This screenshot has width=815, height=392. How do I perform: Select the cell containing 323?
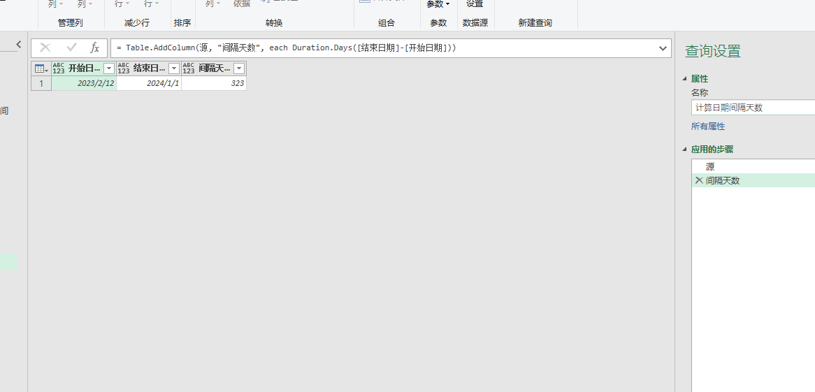click(214, 83)
